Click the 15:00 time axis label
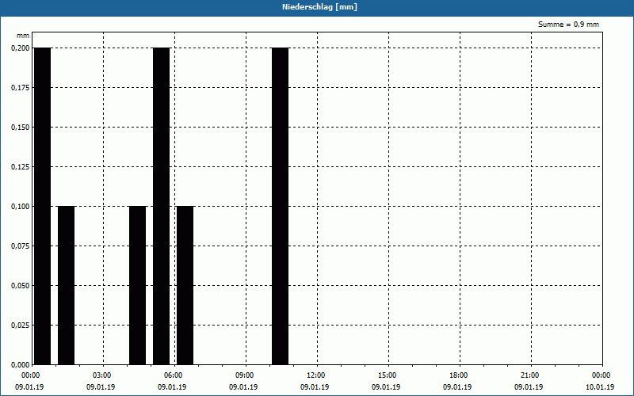634x396 pixels. (388, 375)
